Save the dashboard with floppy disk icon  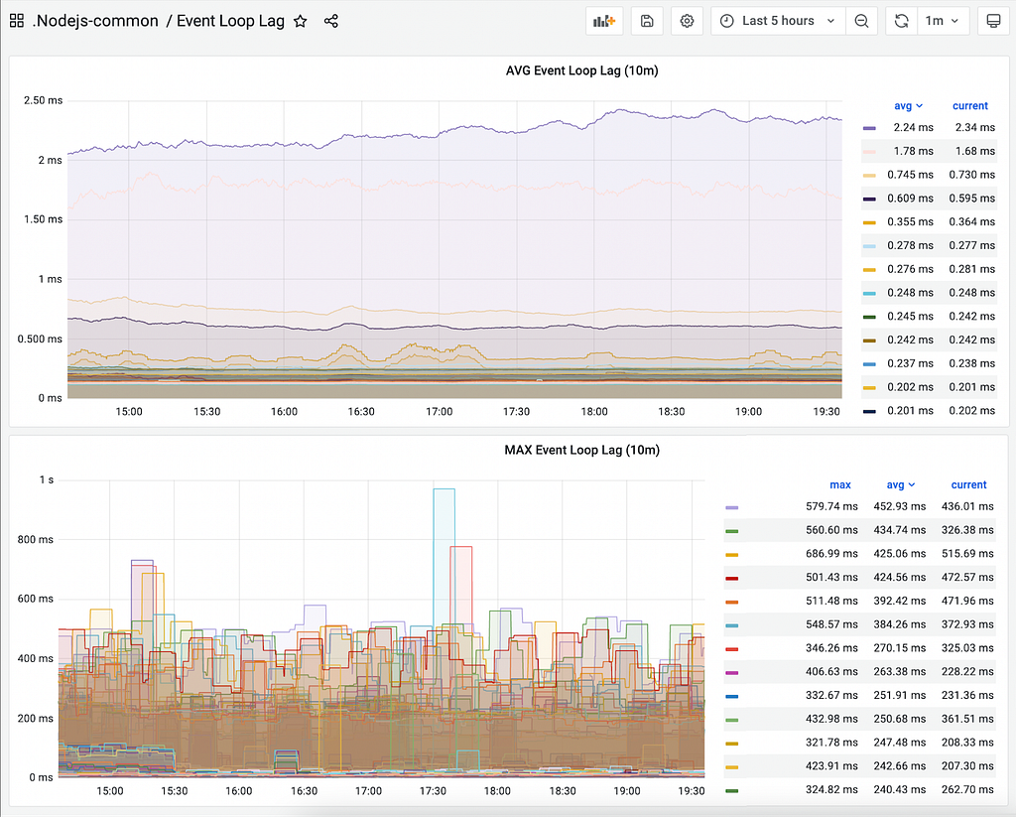(x=647, y=21)
